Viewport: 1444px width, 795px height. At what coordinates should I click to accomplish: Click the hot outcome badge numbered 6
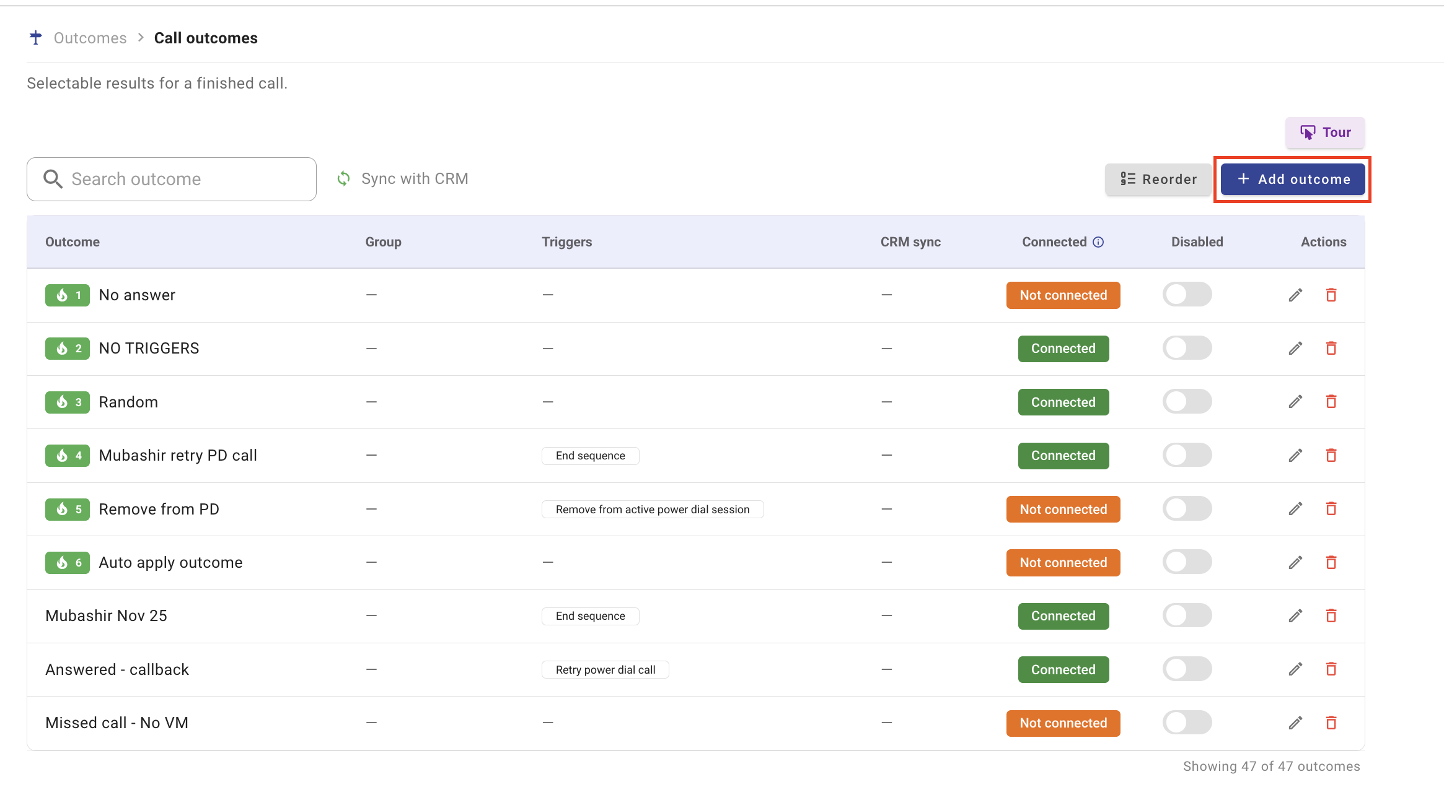68,563
